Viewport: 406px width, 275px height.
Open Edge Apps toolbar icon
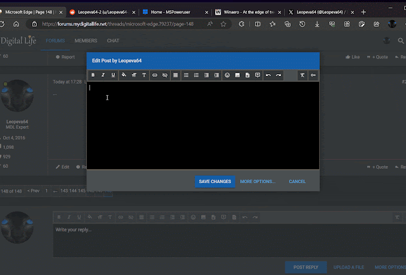pos(347,24)
